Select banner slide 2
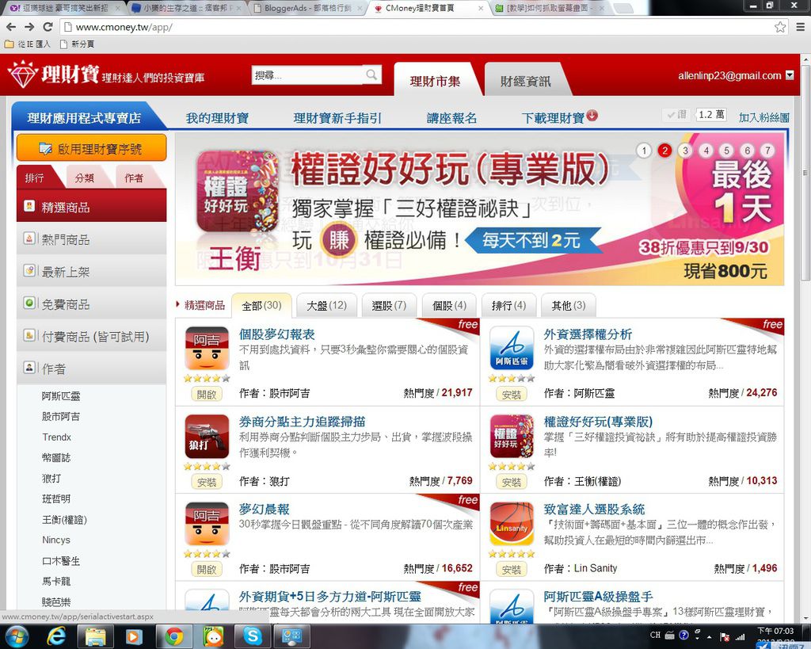The height and width of the screenshot is (649, 811). click(x=664, y=151)
